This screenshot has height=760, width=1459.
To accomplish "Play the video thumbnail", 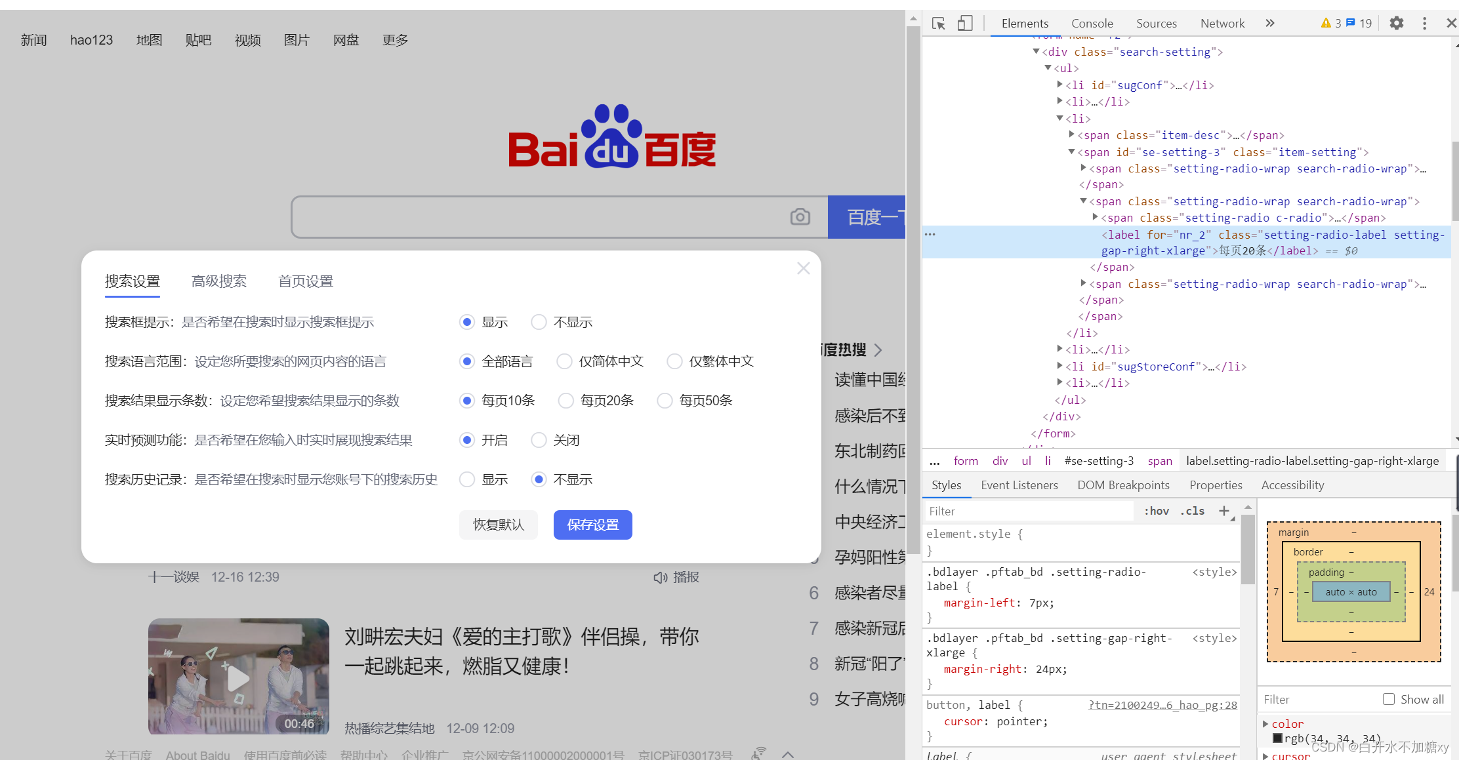I will [x=239, y=676].
